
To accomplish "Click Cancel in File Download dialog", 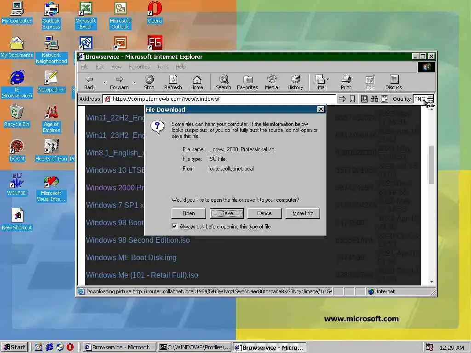I will click(264, 213).
